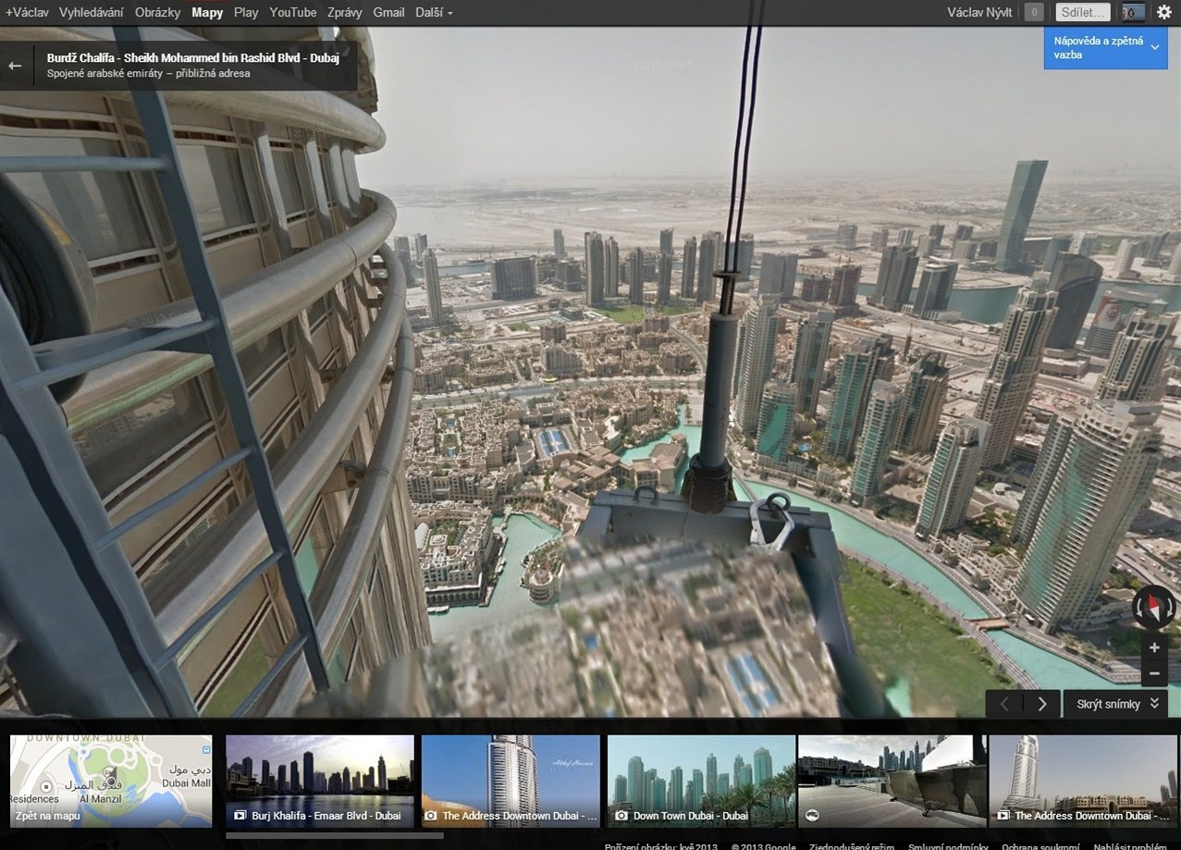Image resolution: width=1181 pixels, height=850 pixels.
Task: Hide the photo strip via Skrýt snímky
Action: pos(1116,704)
